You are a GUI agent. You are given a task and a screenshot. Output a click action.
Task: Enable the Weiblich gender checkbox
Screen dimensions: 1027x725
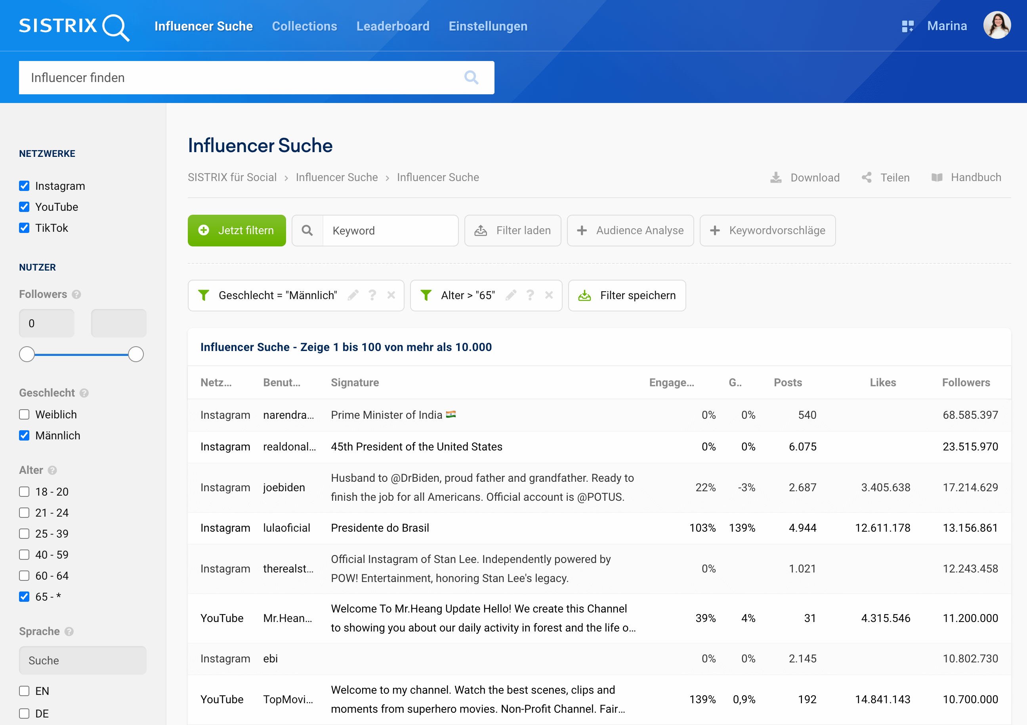(24, 415)
